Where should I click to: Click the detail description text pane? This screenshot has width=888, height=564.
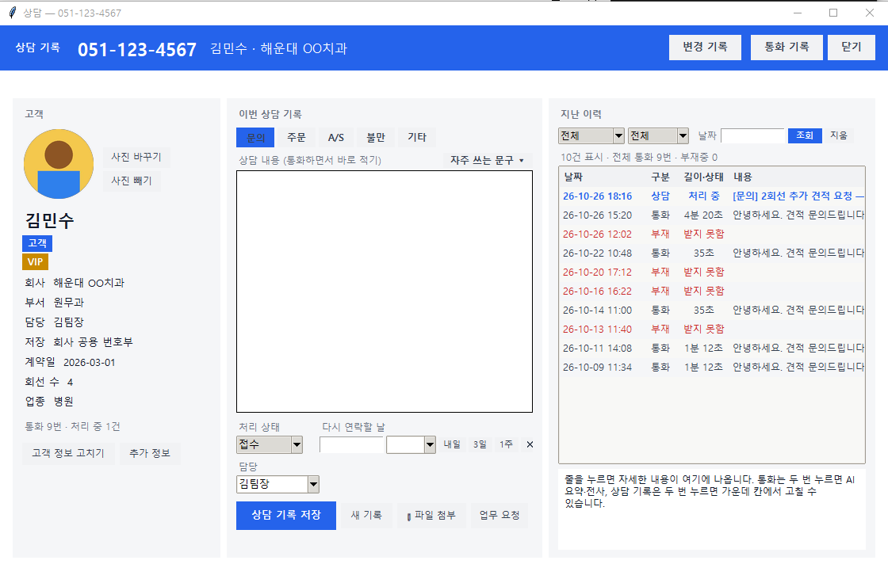pos(712,509)
